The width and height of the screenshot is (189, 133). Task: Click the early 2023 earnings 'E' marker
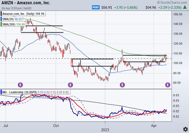pos(122,85)
